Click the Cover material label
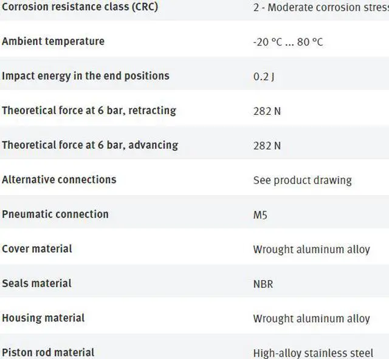Image resolution: width=389 pixels, height=359 pixels. (37, 249)
